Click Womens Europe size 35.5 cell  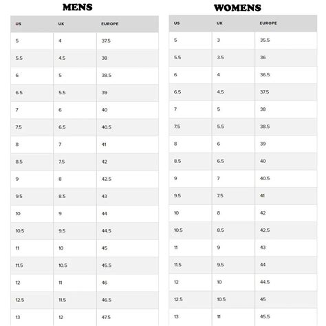286,40
